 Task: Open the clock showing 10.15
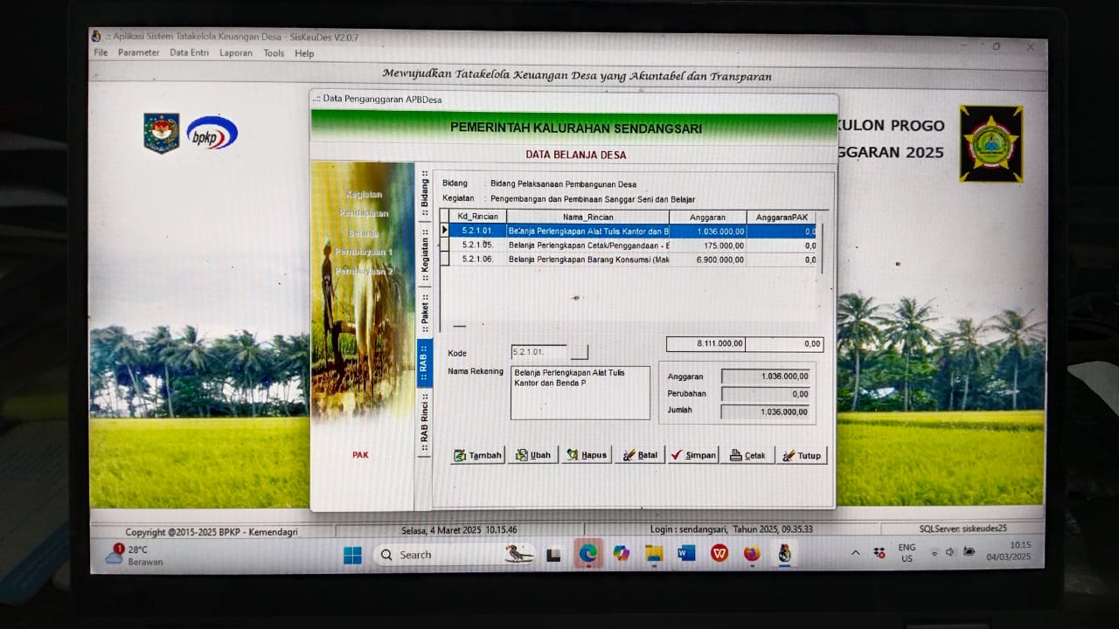(x=1008, y=550)
